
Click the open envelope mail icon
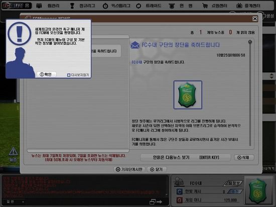pyautogui.click(x=135, y=45)
